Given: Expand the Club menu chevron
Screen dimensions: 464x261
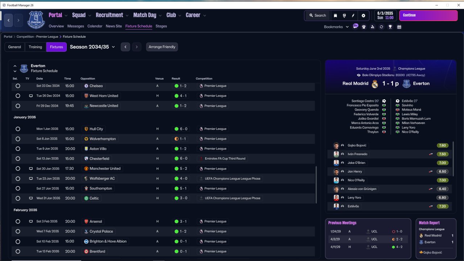Looking at the screenshot, I should [x=180, y=16].
